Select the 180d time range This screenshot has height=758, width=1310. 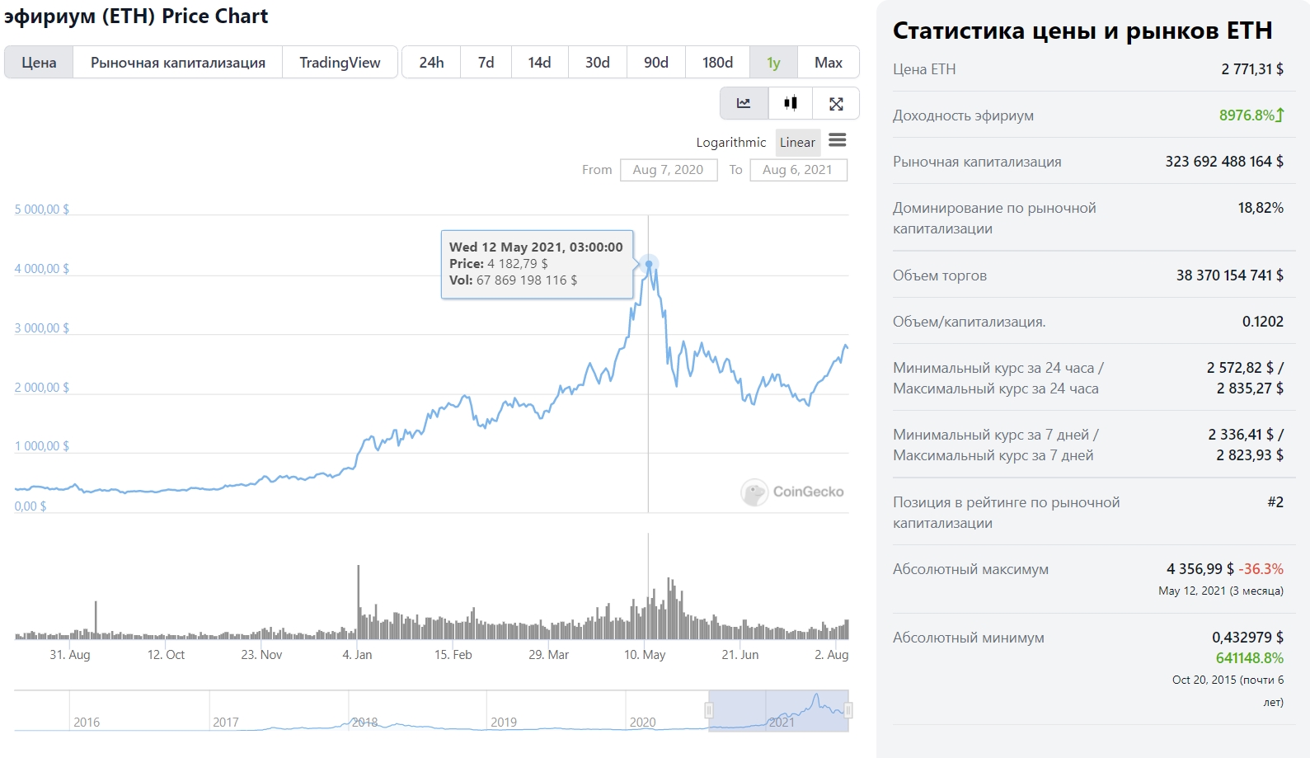[x=717, y=63]
